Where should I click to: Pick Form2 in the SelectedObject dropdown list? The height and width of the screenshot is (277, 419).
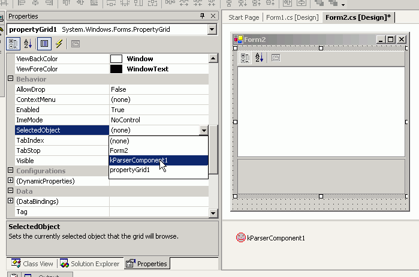click(x=119, y=150)
